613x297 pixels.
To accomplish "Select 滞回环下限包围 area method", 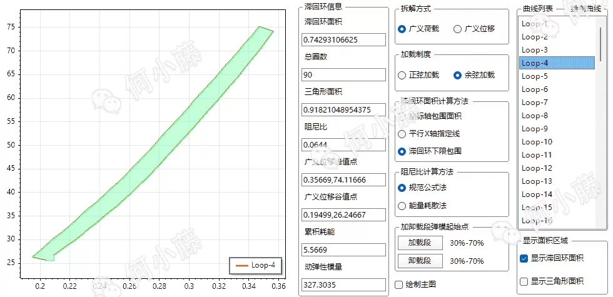I will pos(402,151).
